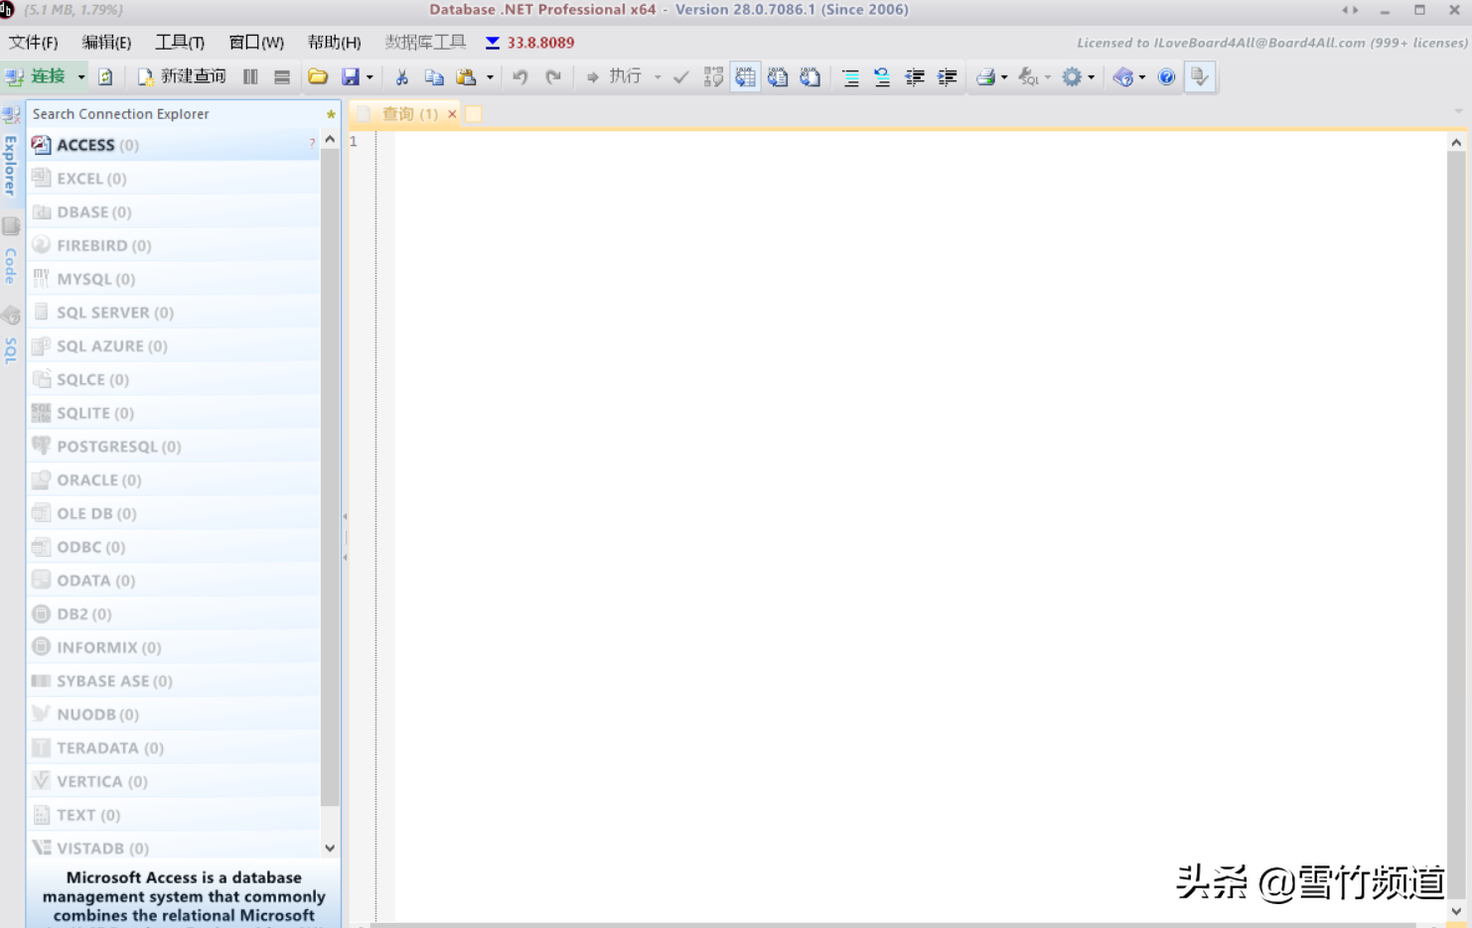Open the paste options dropdown arrow
Viewport: 1472px width, 928px height.
pyautogui.click(x=490, y=77)
